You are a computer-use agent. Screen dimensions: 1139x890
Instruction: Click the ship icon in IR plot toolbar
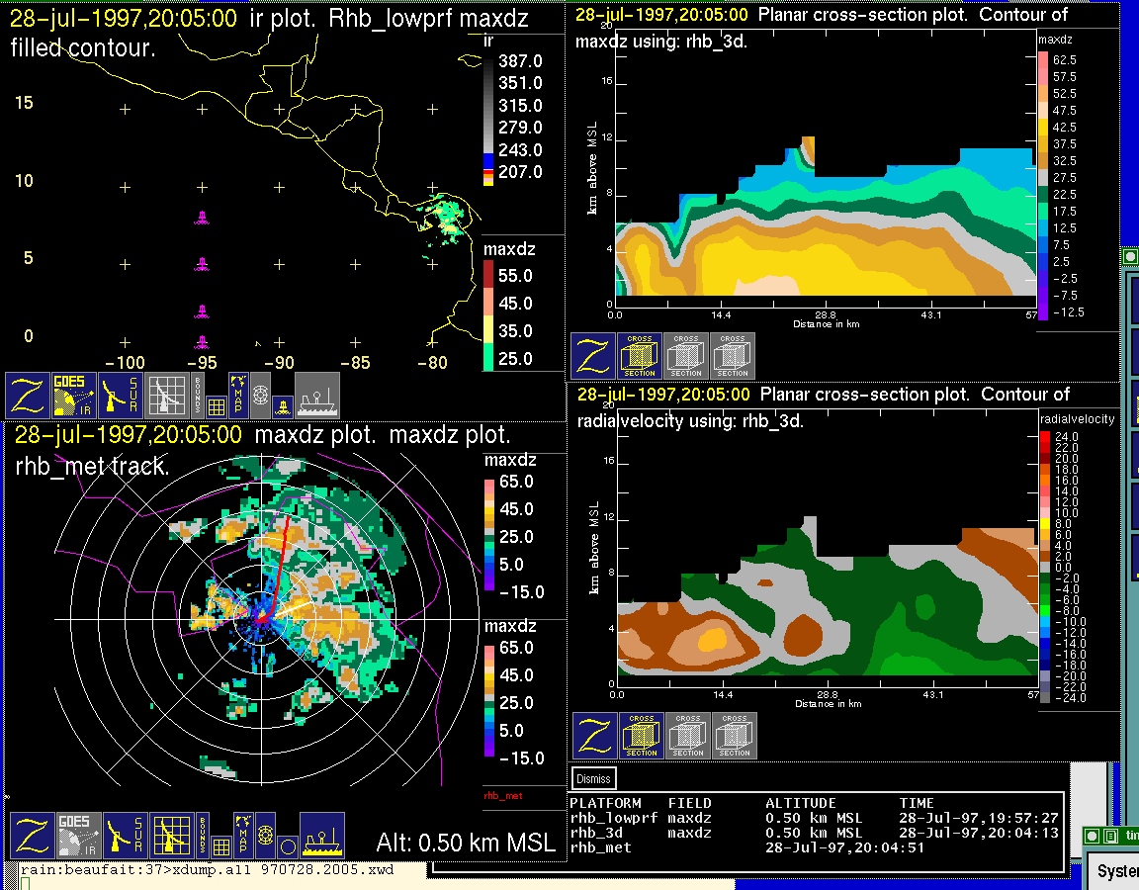pyautogui.click(x=316, y=395)
